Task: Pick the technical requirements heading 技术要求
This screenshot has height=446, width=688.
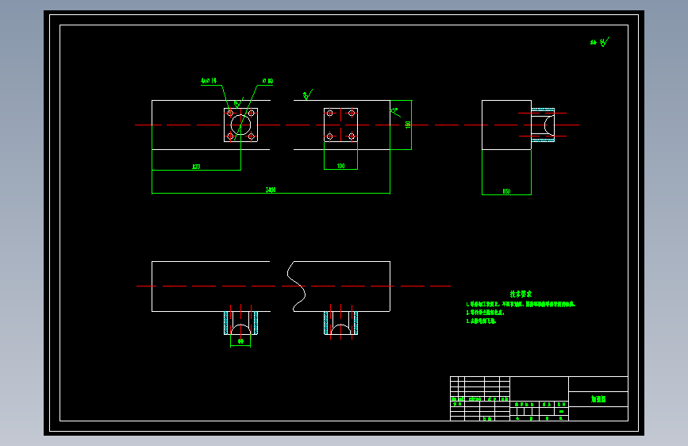Action: (x=521, y=294)
